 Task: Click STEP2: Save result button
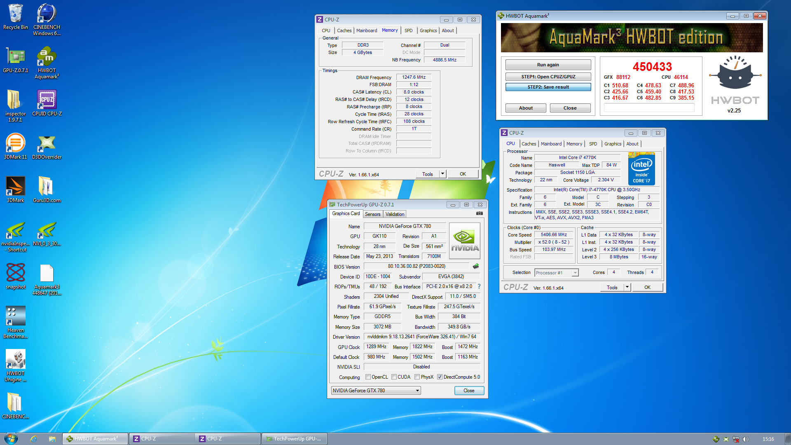(548, 87)
